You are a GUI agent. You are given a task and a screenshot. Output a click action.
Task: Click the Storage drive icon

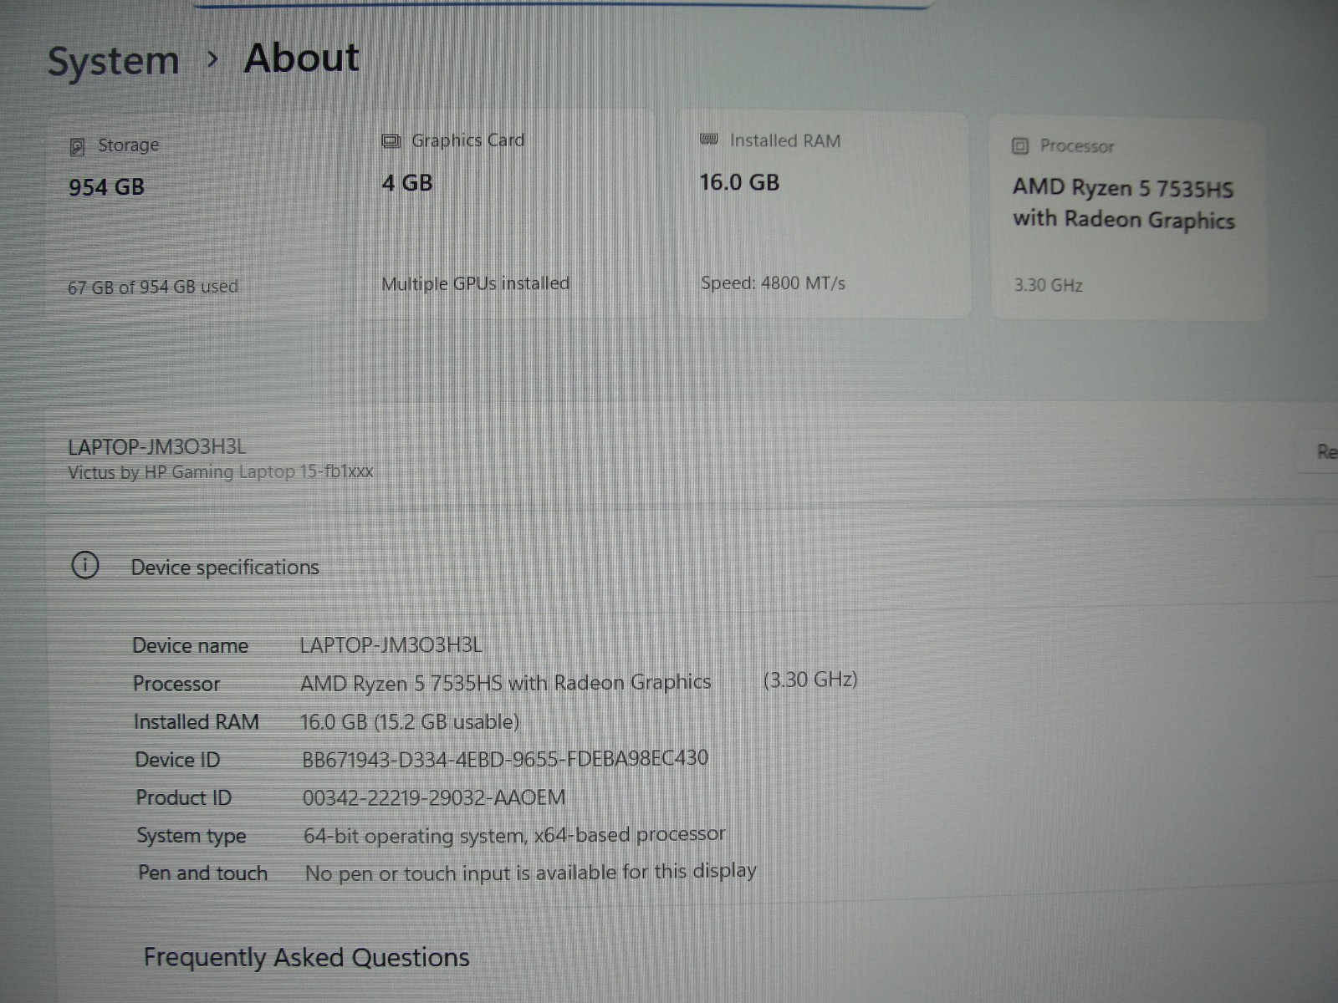(x=77, y=147)
